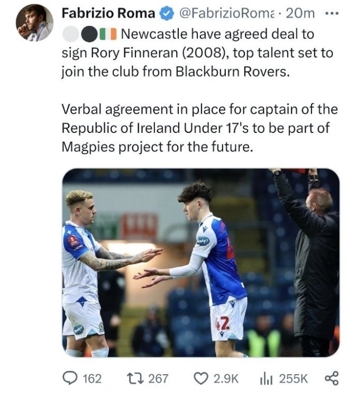Open the three-dot more options menu
The image size is (356, 397).
[332, 13]
